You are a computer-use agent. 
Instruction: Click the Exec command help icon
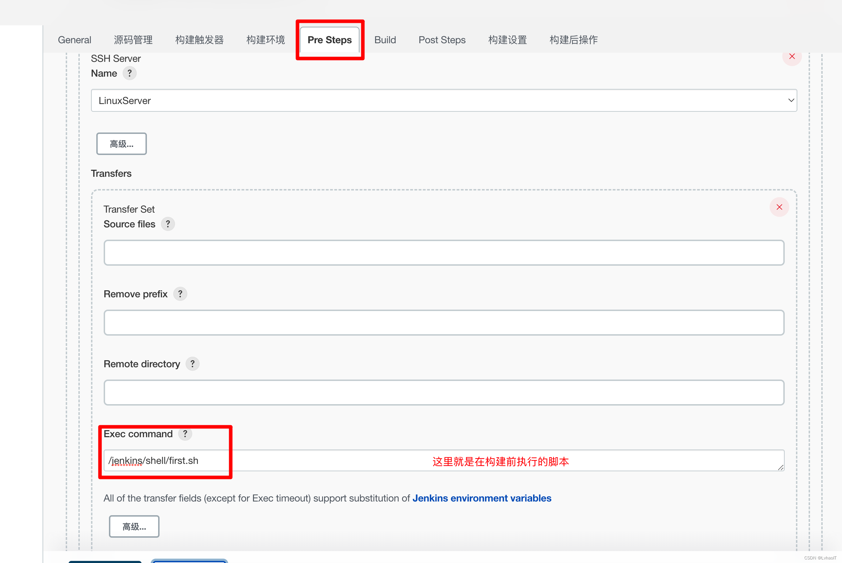pos(185,434)
